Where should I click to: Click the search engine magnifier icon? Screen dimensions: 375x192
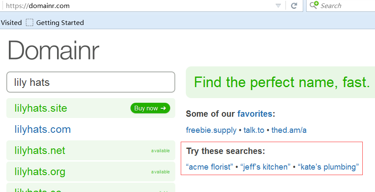pos(314,5)
